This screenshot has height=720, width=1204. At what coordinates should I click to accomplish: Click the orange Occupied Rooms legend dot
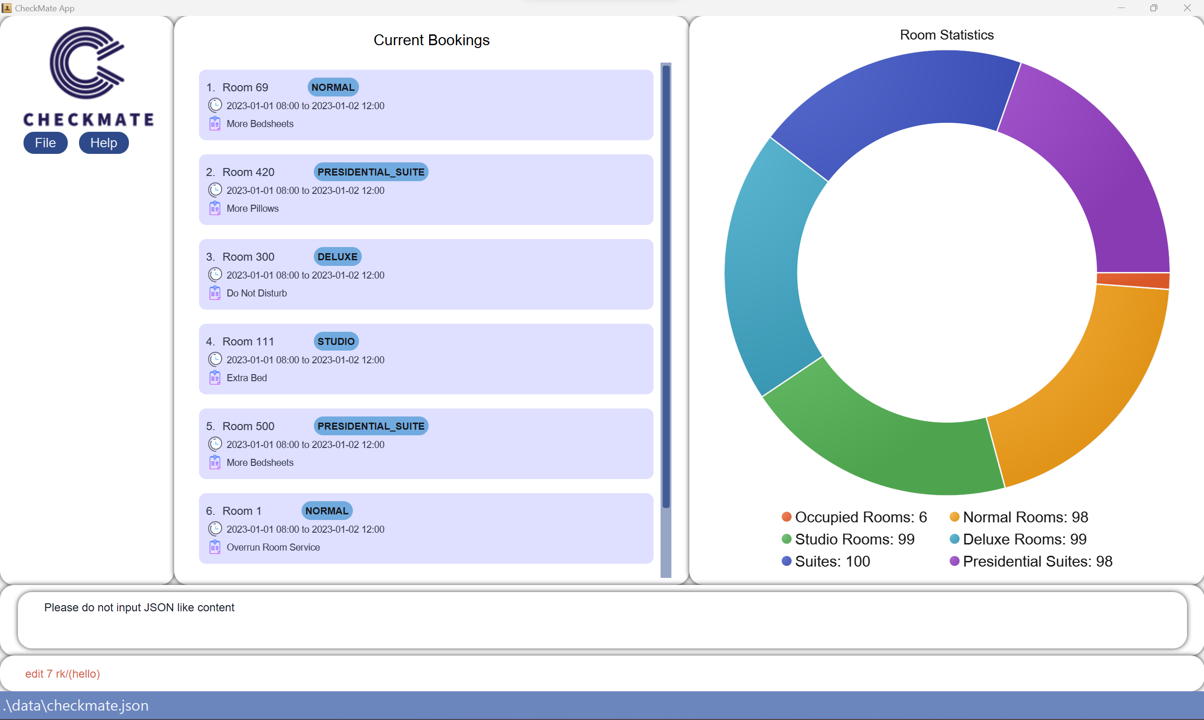click(x=786, y=517)
